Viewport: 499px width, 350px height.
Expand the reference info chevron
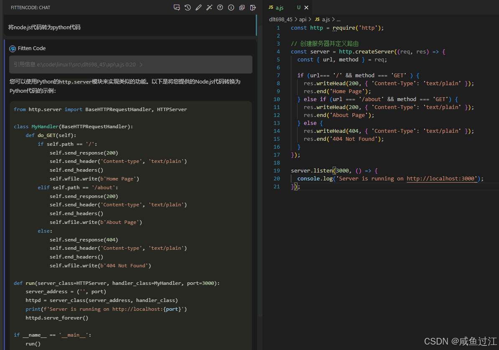tap(141, 65)
